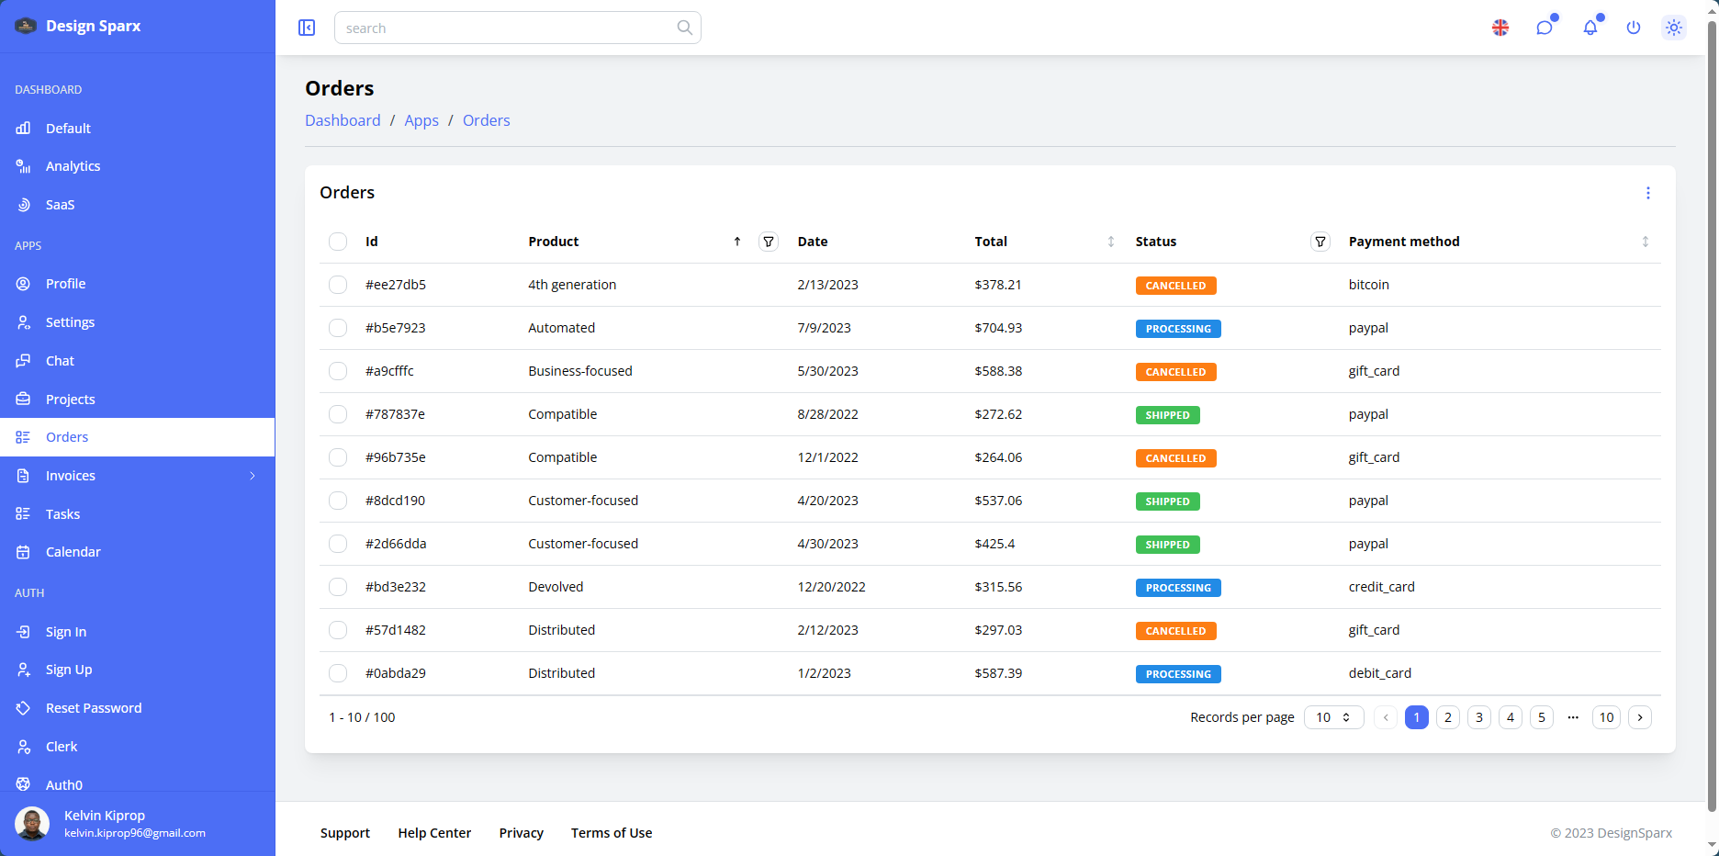Viewport: 1719px width, 856px height.
Task: Open the records per page dropdown
Action: tap(1333, 717)
